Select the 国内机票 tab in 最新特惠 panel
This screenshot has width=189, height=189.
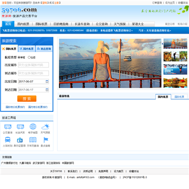[163, 97]
